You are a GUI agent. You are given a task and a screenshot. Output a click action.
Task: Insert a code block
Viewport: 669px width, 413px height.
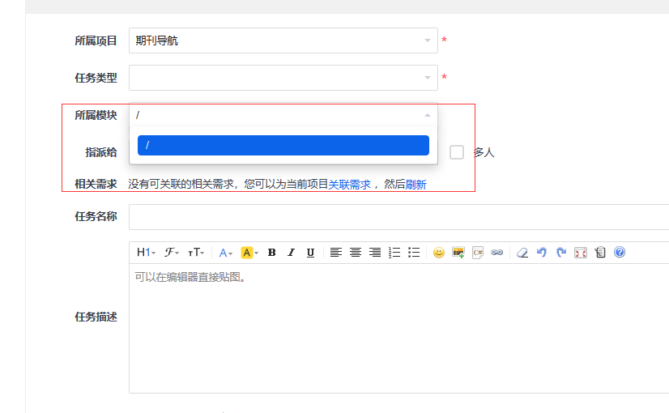tap(478, 253)
